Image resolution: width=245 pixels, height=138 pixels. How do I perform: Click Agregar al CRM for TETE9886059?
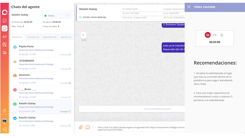[28, 69]
